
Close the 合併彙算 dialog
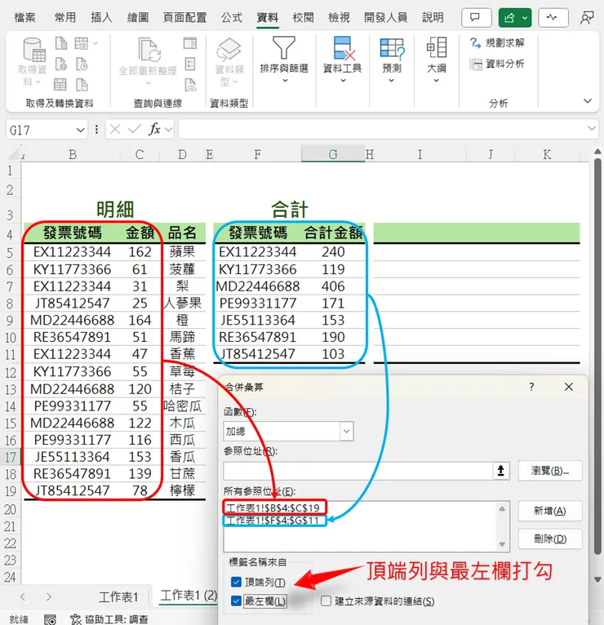[569, 387]
